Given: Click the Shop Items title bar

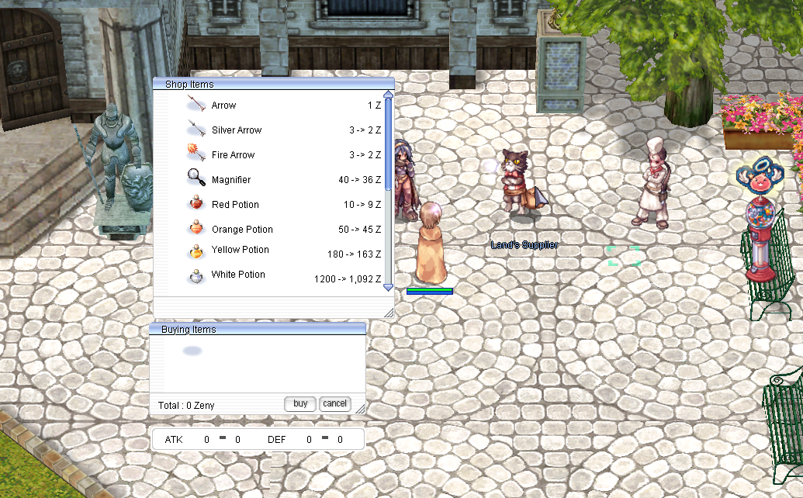Looking at the screenshot, I should click(x=273, y=84).
